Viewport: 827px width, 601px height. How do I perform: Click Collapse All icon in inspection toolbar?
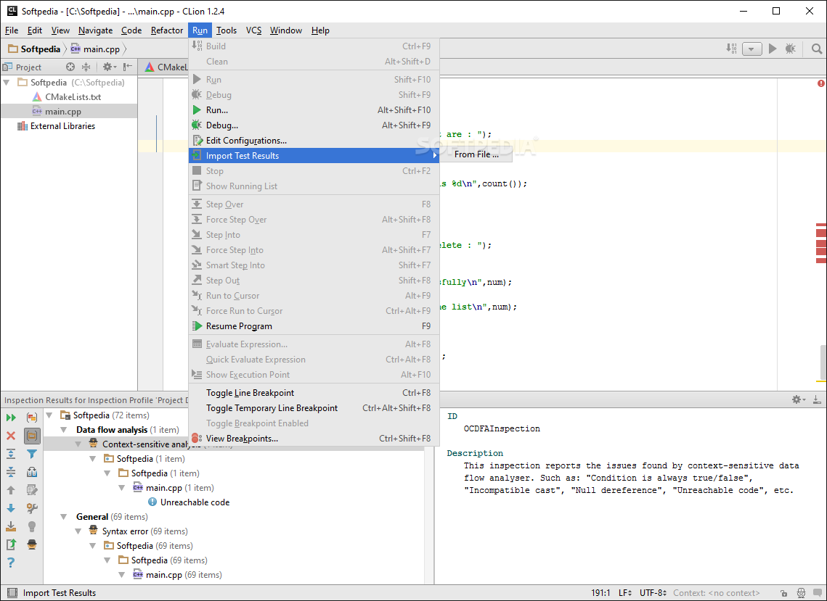(x=11, y=472)
